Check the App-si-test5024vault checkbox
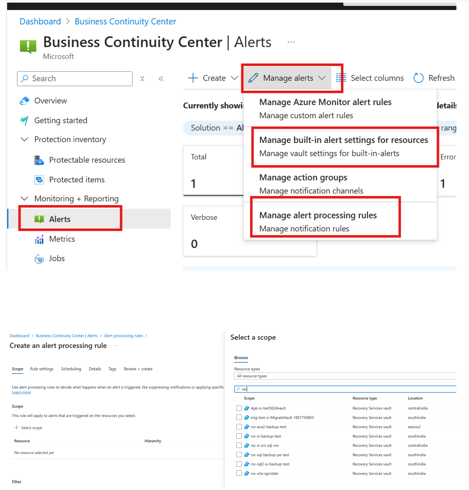This screenshot has height=490, width=469. [x=239, y=408]
